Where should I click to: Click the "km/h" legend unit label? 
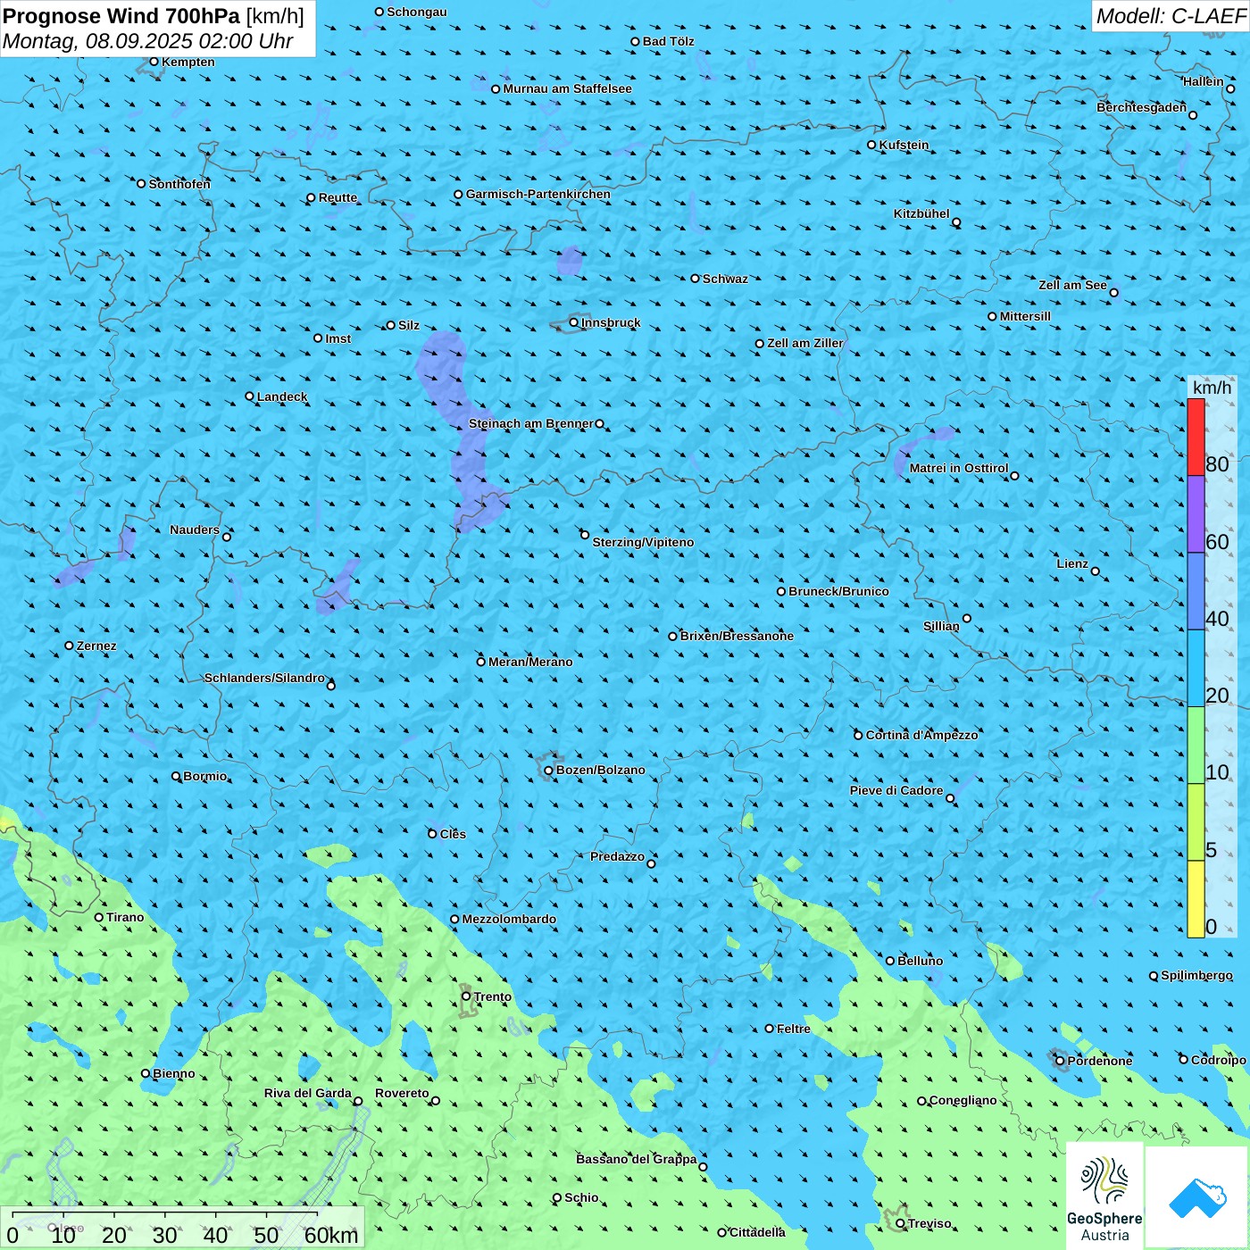(x=1212, y=387)
